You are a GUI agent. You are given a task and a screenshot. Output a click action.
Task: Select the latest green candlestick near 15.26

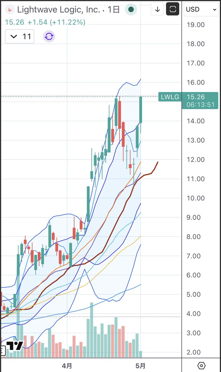tap(141, 110)
